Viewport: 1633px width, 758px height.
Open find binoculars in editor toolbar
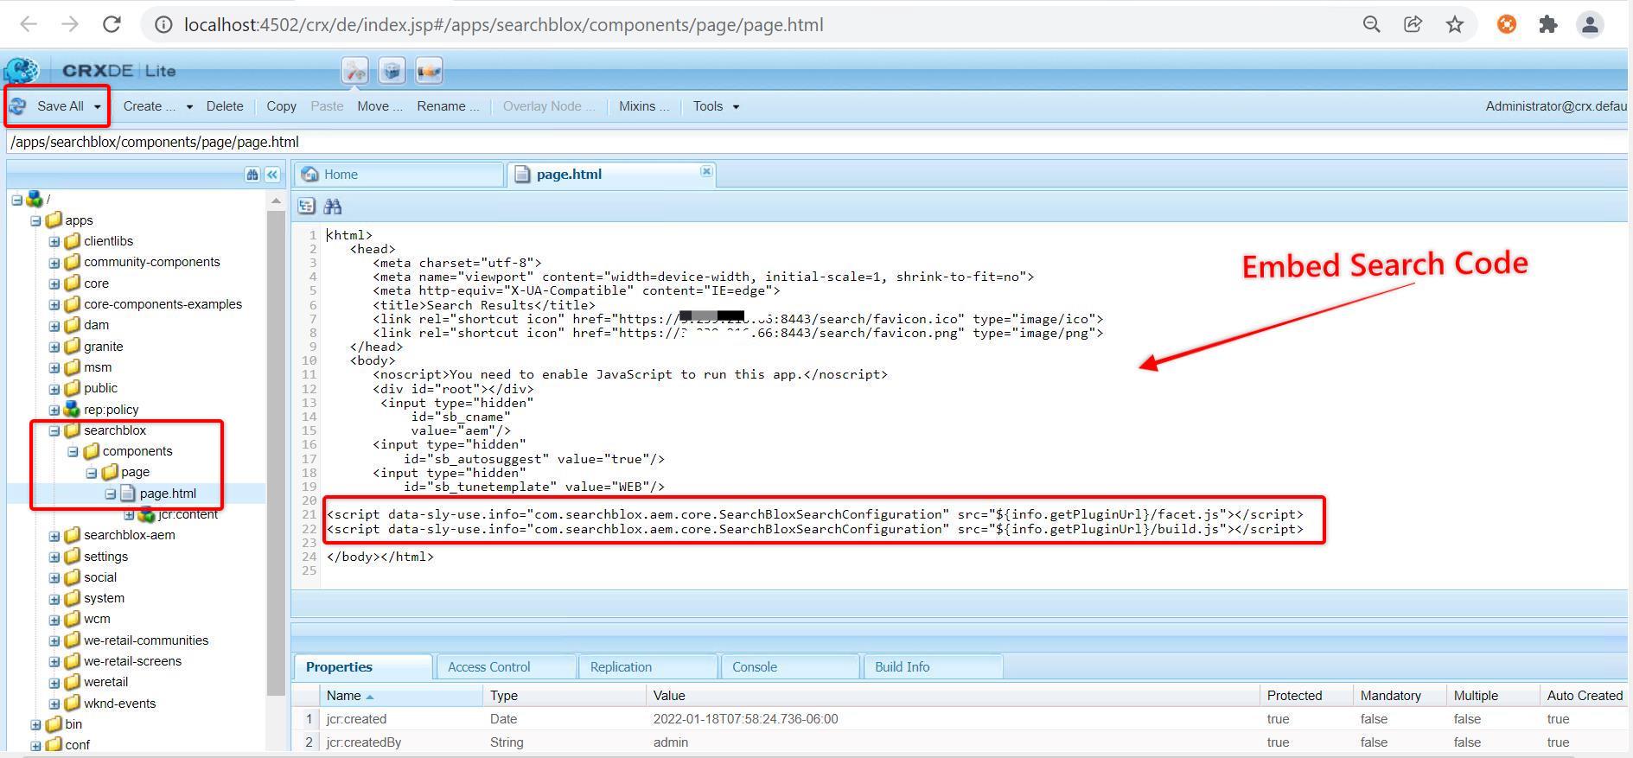click(x=333, y=206)
